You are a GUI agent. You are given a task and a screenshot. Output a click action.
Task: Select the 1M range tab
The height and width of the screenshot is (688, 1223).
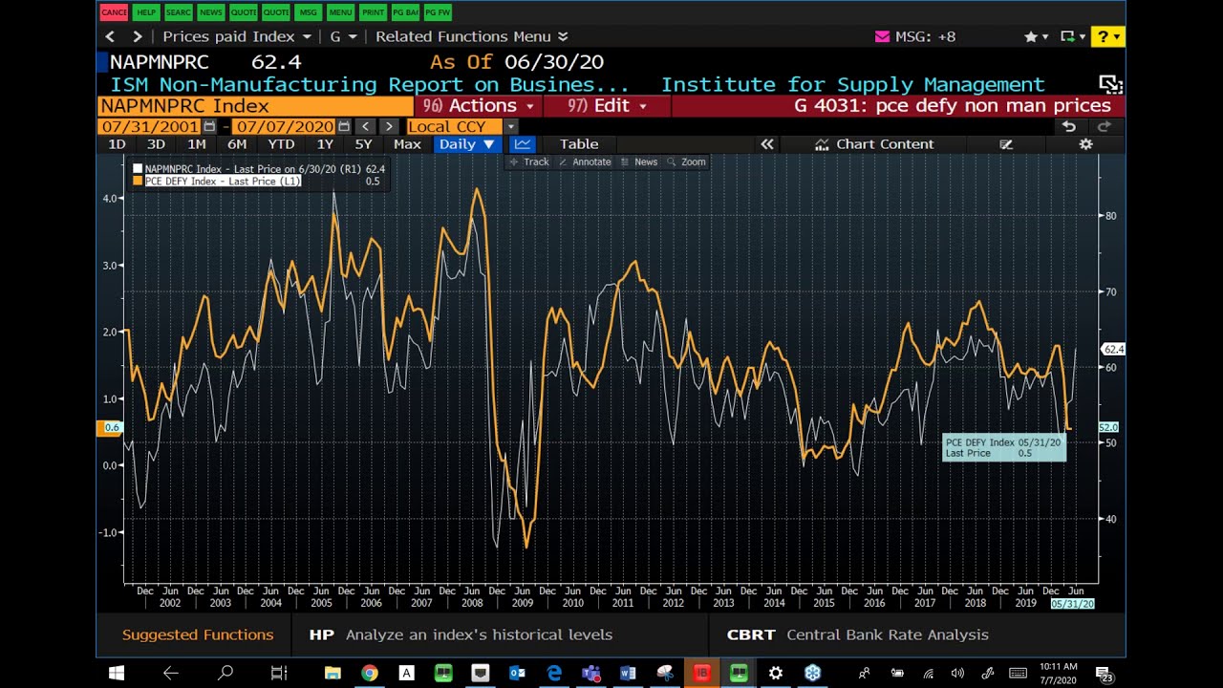coord(196,144)
